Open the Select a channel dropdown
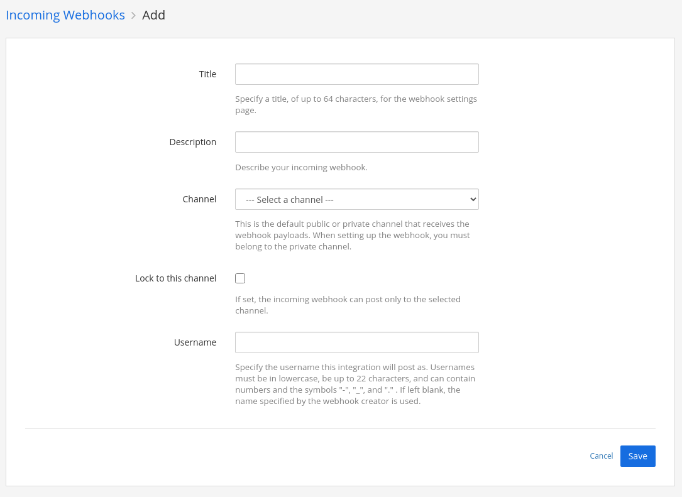 [356, 199]
